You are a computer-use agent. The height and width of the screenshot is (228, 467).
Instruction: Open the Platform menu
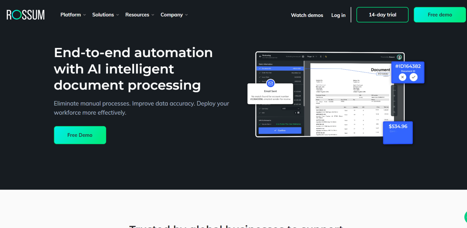click(71, 15)
